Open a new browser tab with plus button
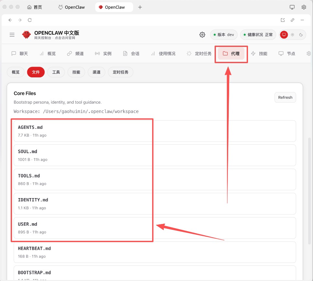The width and height of the screenshot is (313, 281). tap(140, 7)
